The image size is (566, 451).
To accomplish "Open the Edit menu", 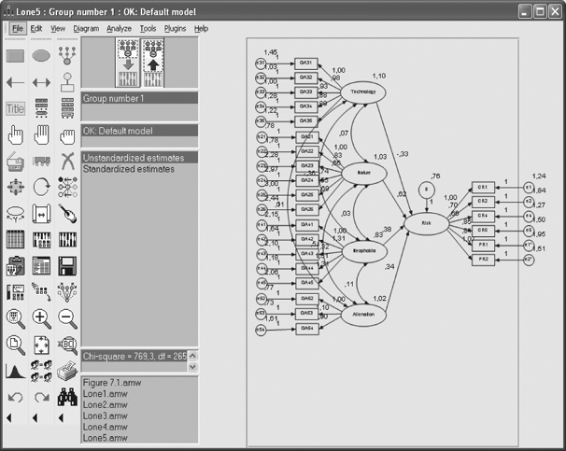I will [36, 29].
